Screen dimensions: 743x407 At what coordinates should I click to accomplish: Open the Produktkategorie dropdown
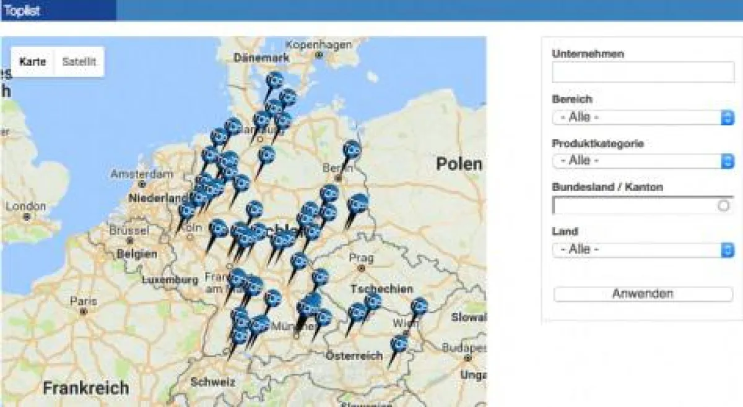(643, 161)
